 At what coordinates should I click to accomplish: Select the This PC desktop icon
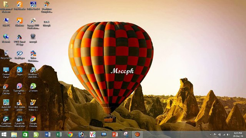point(6,22)
